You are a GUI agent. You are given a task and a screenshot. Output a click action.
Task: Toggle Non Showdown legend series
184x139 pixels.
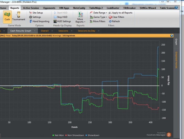(75, 135)
